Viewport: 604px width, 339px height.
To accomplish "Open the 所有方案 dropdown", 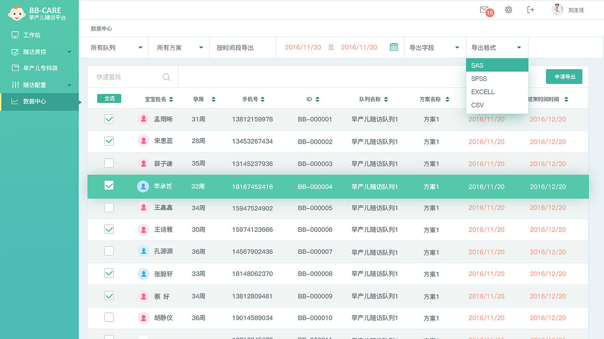I will coord(180,48).
